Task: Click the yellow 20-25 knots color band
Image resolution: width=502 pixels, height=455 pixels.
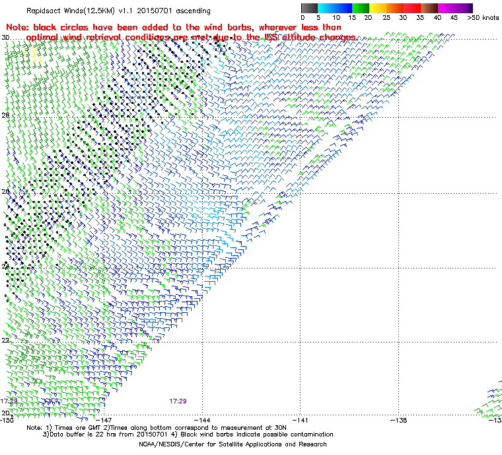Action: tap(378, 8)
